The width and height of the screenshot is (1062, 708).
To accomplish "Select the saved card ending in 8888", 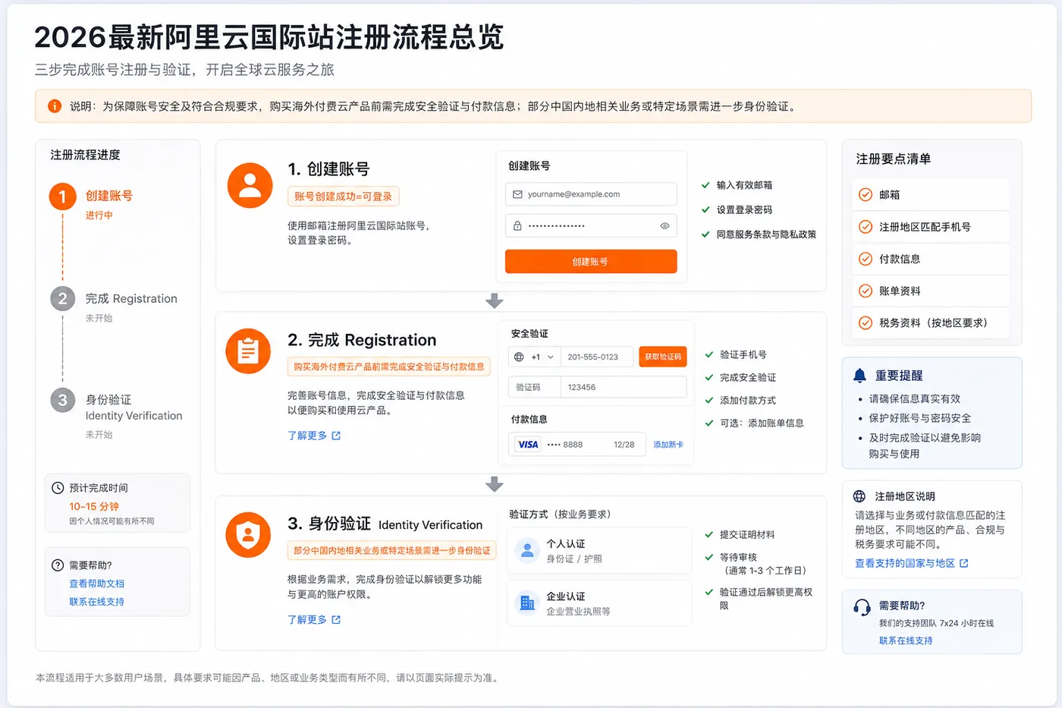I will pyautogui.click(x=577, y=445).
